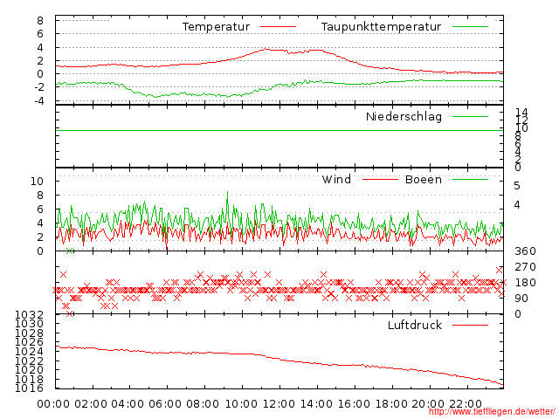Click the Temperatur legend label

pyautogui.click(x=216, y=27)
